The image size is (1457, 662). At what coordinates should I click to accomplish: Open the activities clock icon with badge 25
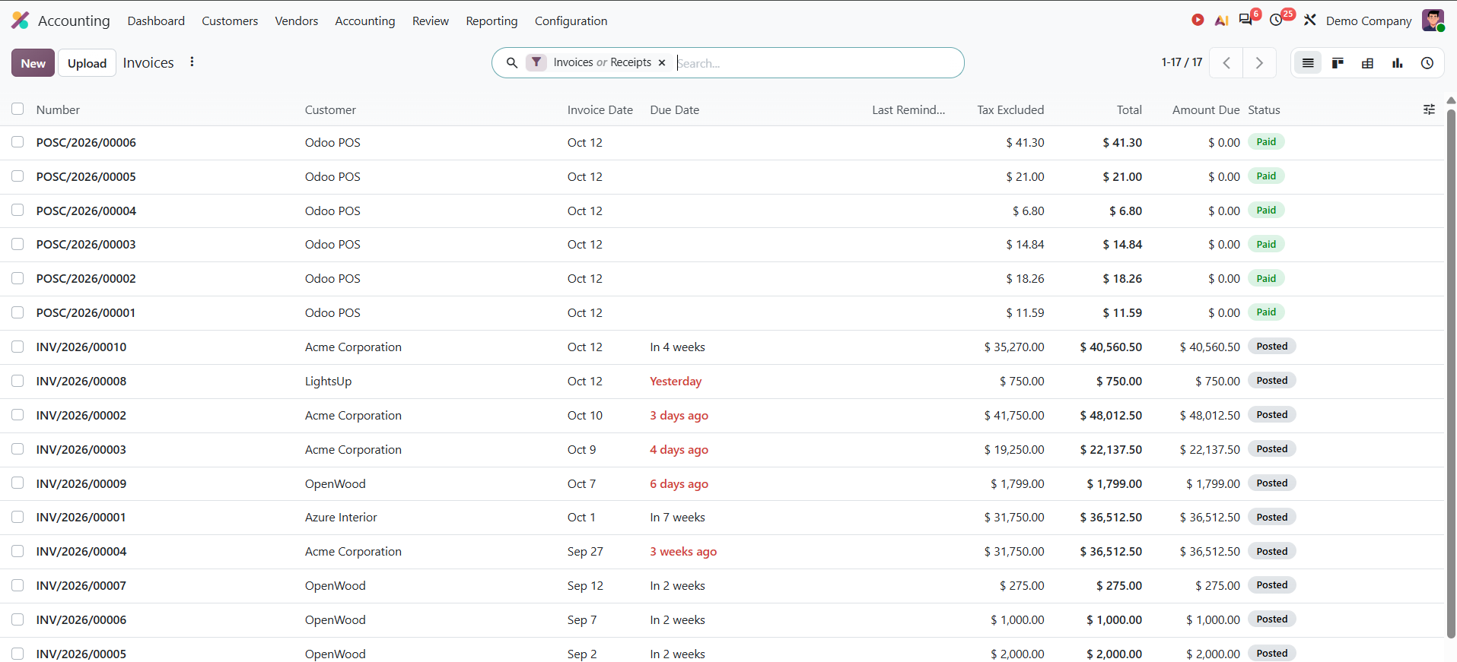pos(1276,21)
